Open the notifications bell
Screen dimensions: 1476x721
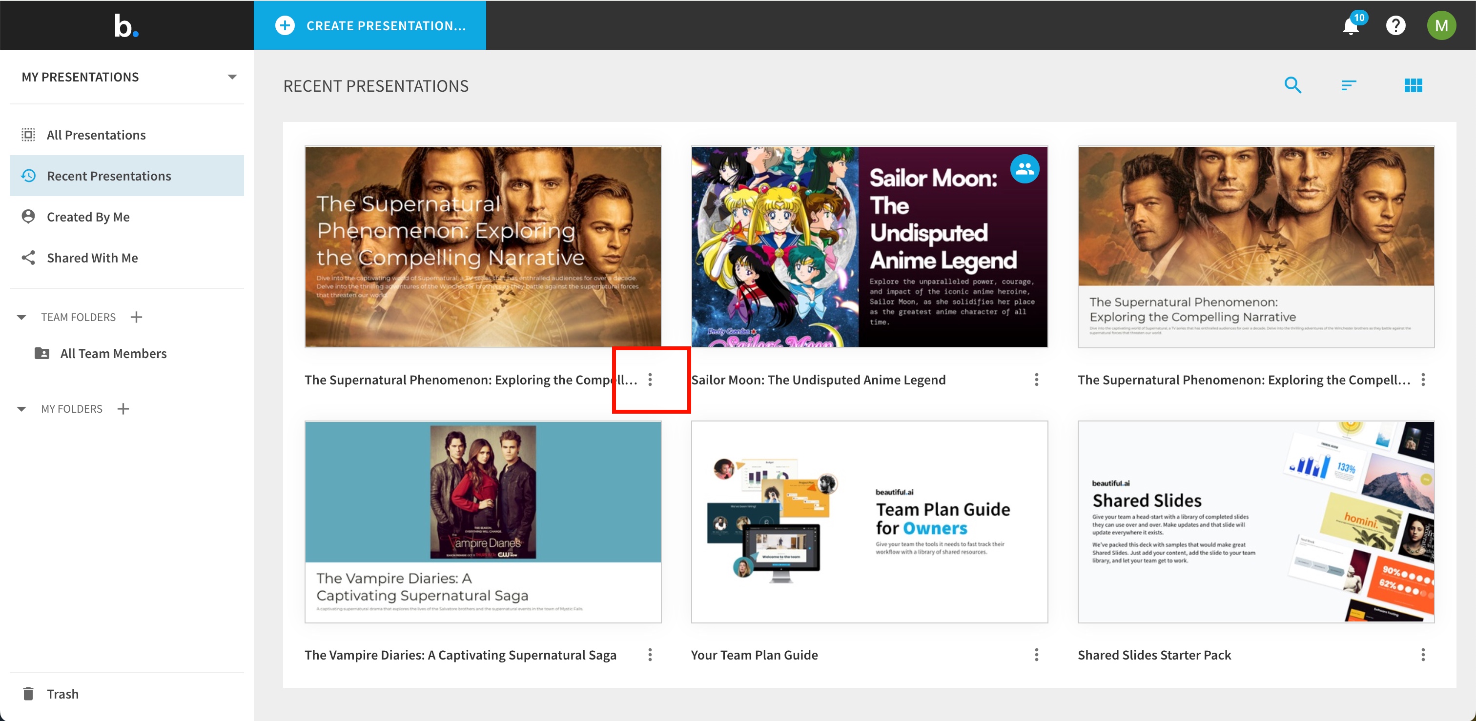[x=1351, y=26]
